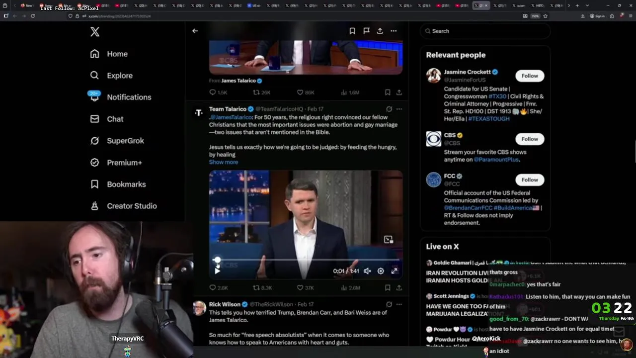Screen dimensions: 636x358
Task: Like the post with 37K likes
Action: [x=305, y=288]
